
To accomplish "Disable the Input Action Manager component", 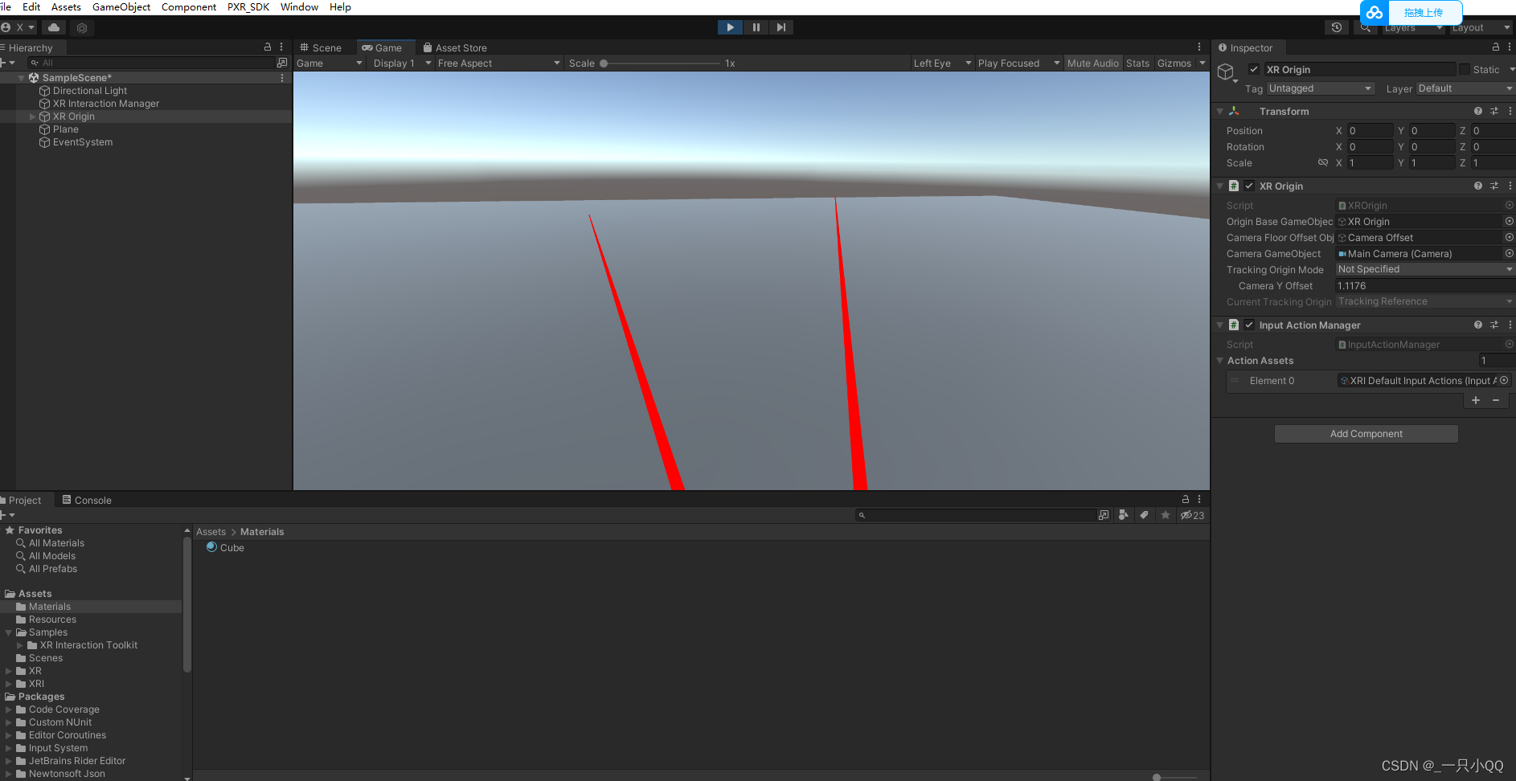I will (1249, 325).
